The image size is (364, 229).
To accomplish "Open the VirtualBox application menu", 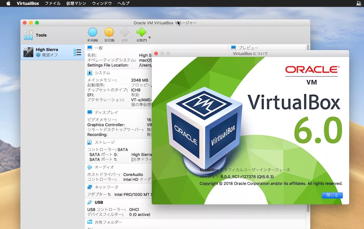I will (x=28, y=3).
